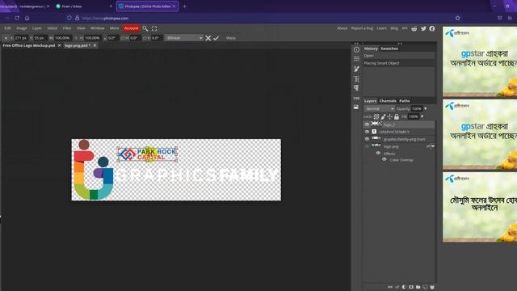Open the image preview panel icon
This screenshot has width=517, height=291.
(x=356, y=108)
